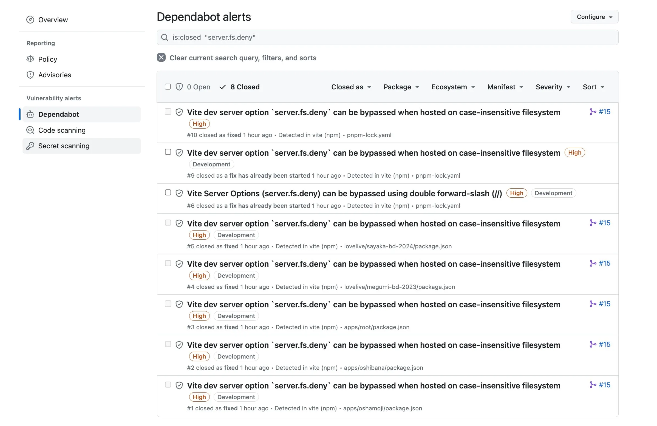Open the Sort dropdown menu
Viewport: 657px width, 426px height.
(593, 87)
